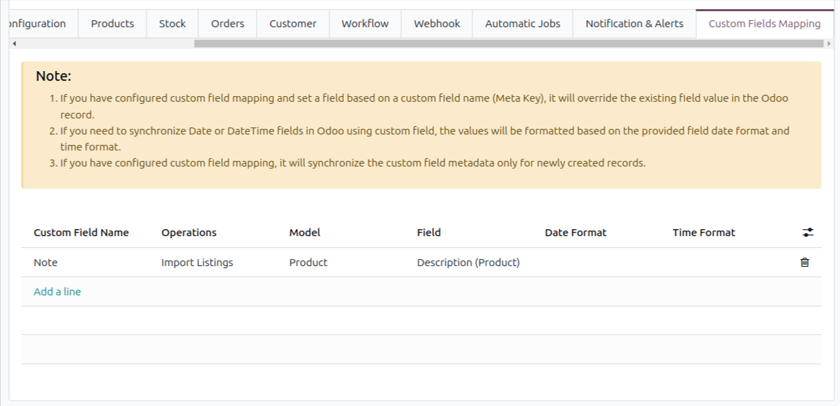Select the Notification & Alerts tab

click(x=634, y=24)
